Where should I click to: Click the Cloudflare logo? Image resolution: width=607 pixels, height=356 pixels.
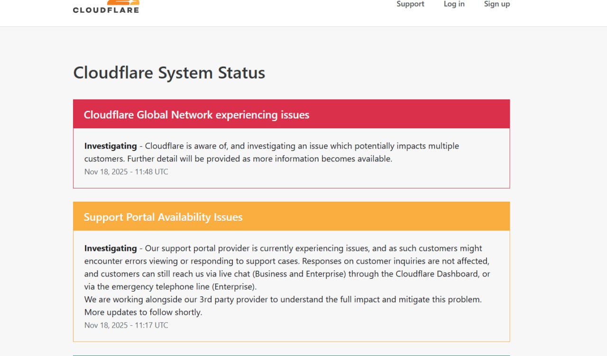pos(106,6)
